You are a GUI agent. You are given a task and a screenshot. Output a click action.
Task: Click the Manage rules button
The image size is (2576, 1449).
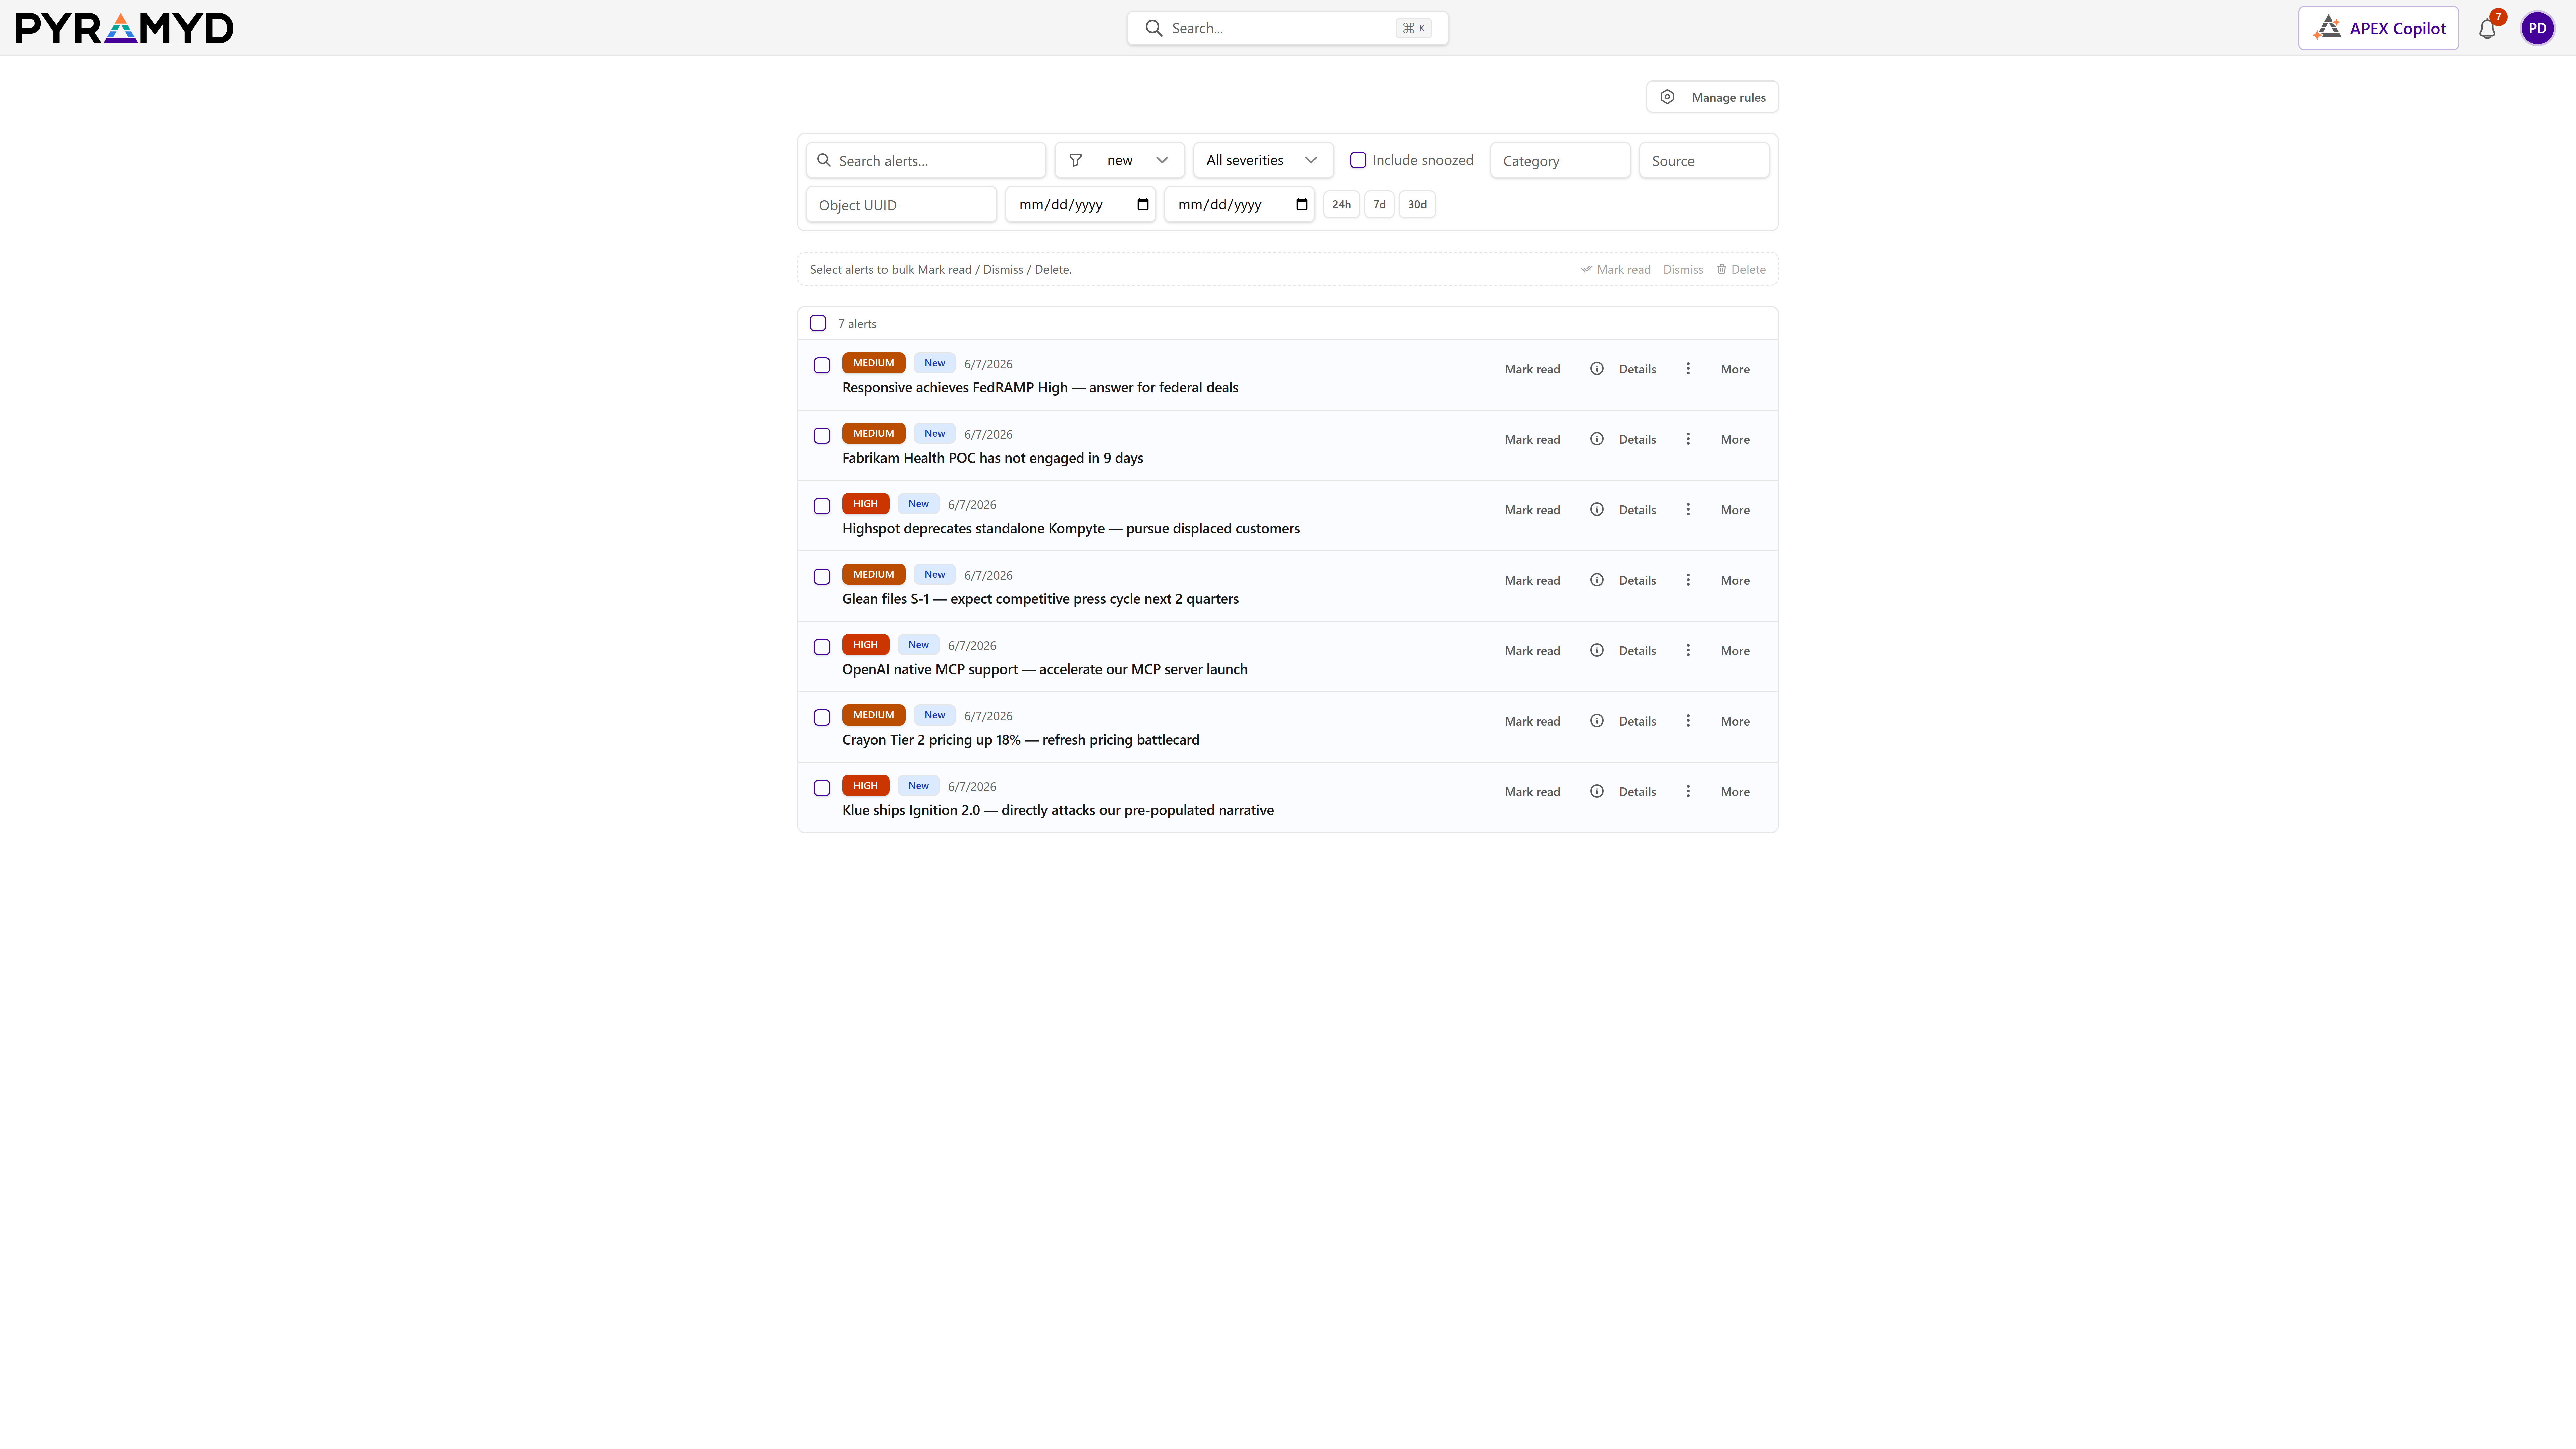(x=1712, y=97)
